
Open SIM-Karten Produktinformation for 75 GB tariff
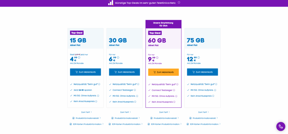[204, 124]
